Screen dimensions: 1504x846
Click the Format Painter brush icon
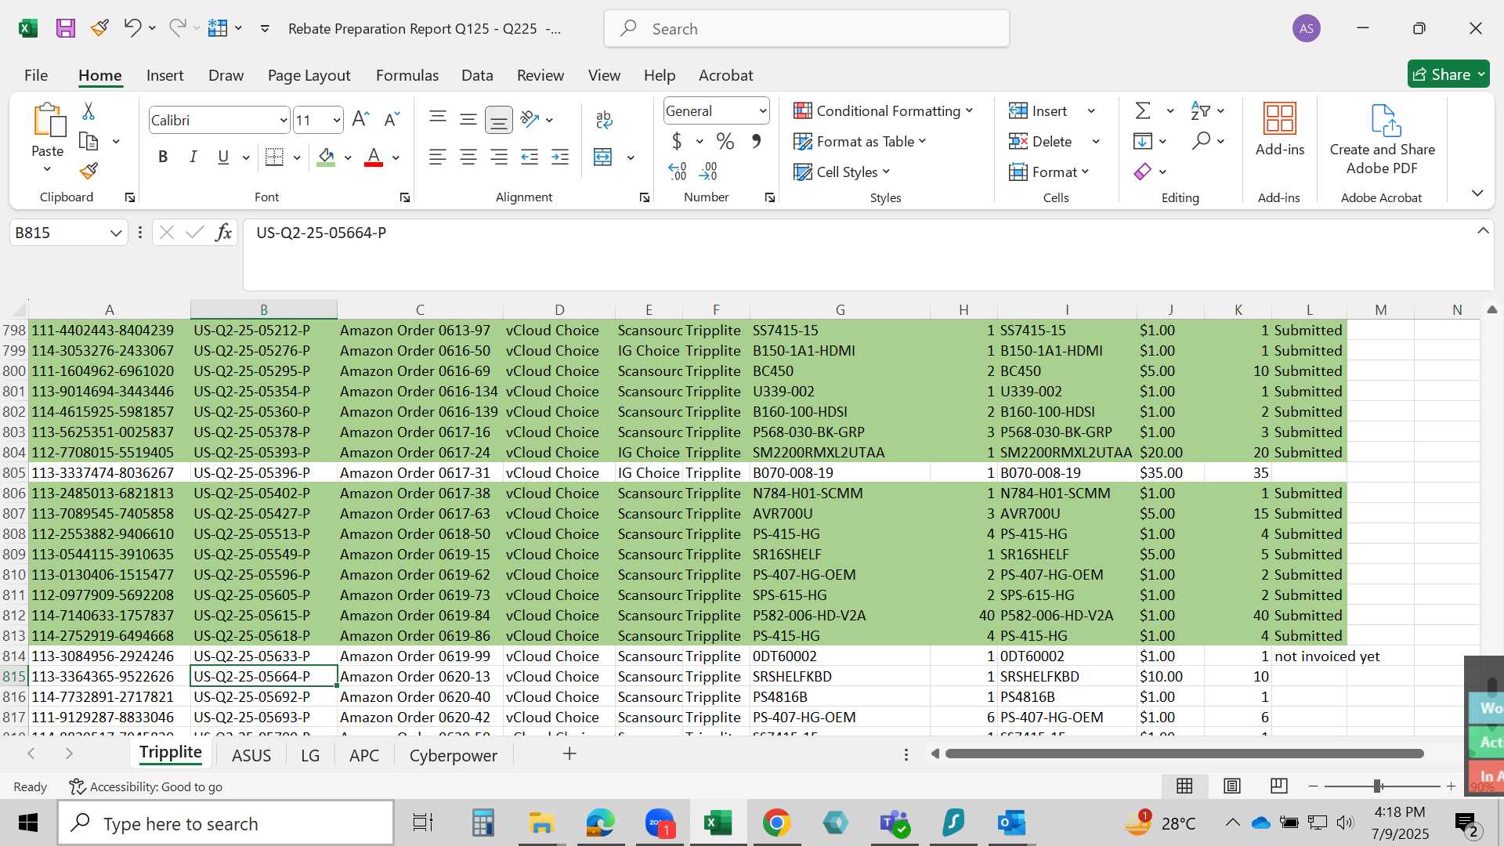pos(89,171)
